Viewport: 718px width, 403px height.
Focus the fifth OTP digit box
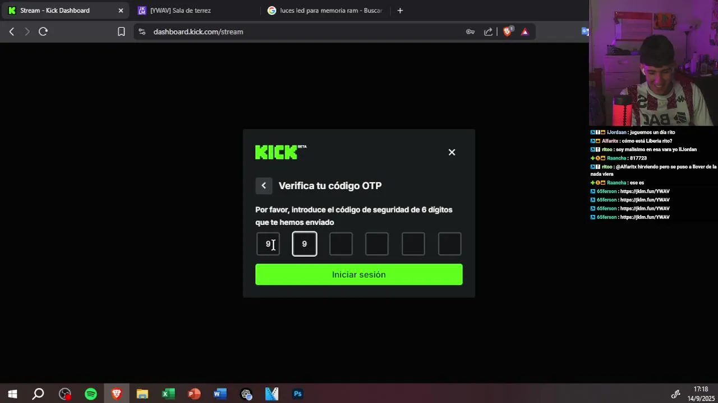(413, 244)
